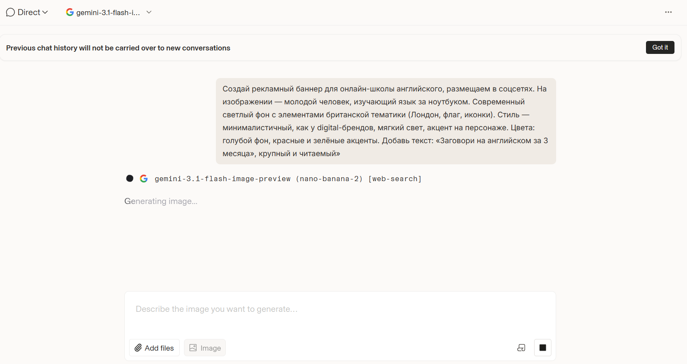Click the chat history notice text

coord(118,48)
